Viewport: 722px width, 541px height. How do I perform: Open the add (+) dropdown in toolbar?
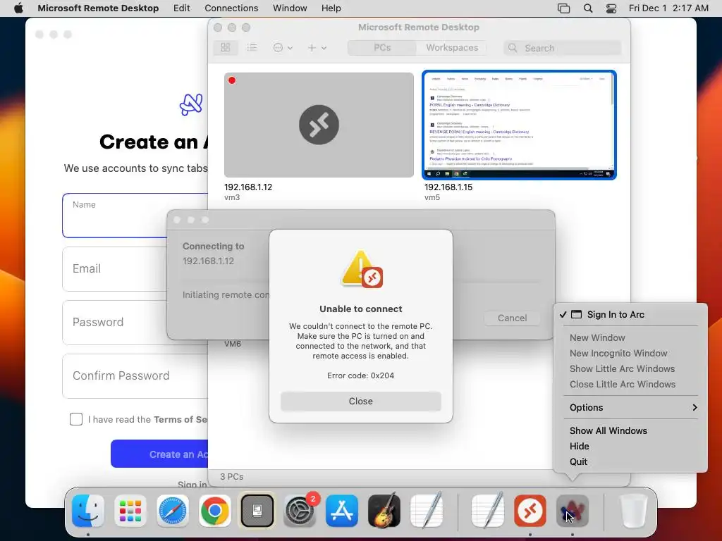(317, 47)
